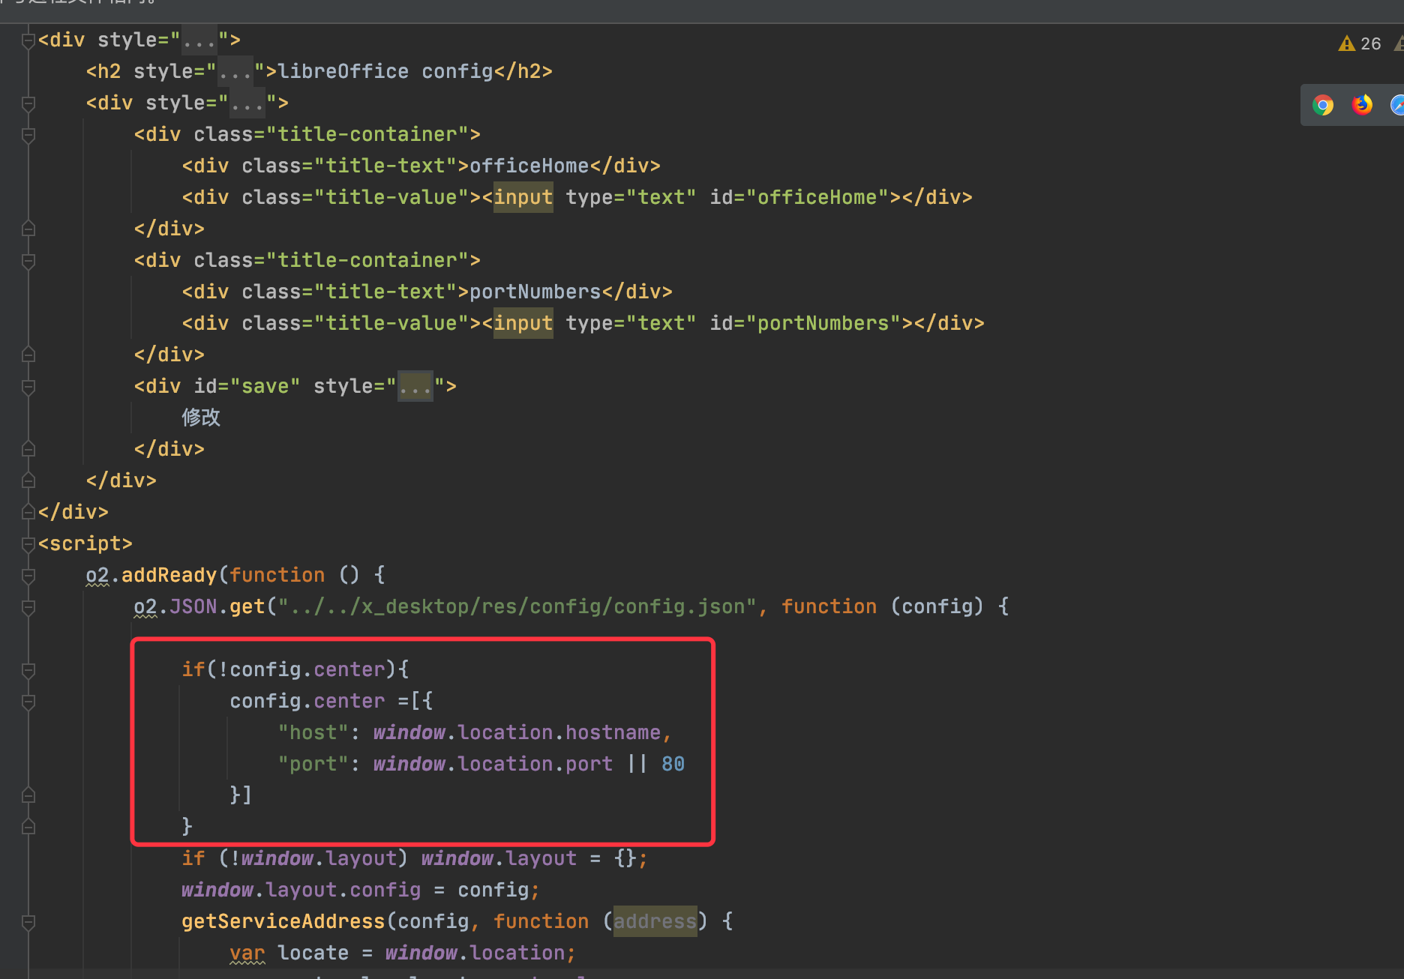
Task: Click the highlighted input tag on officeHome line
Action: [x=523, y=198]
